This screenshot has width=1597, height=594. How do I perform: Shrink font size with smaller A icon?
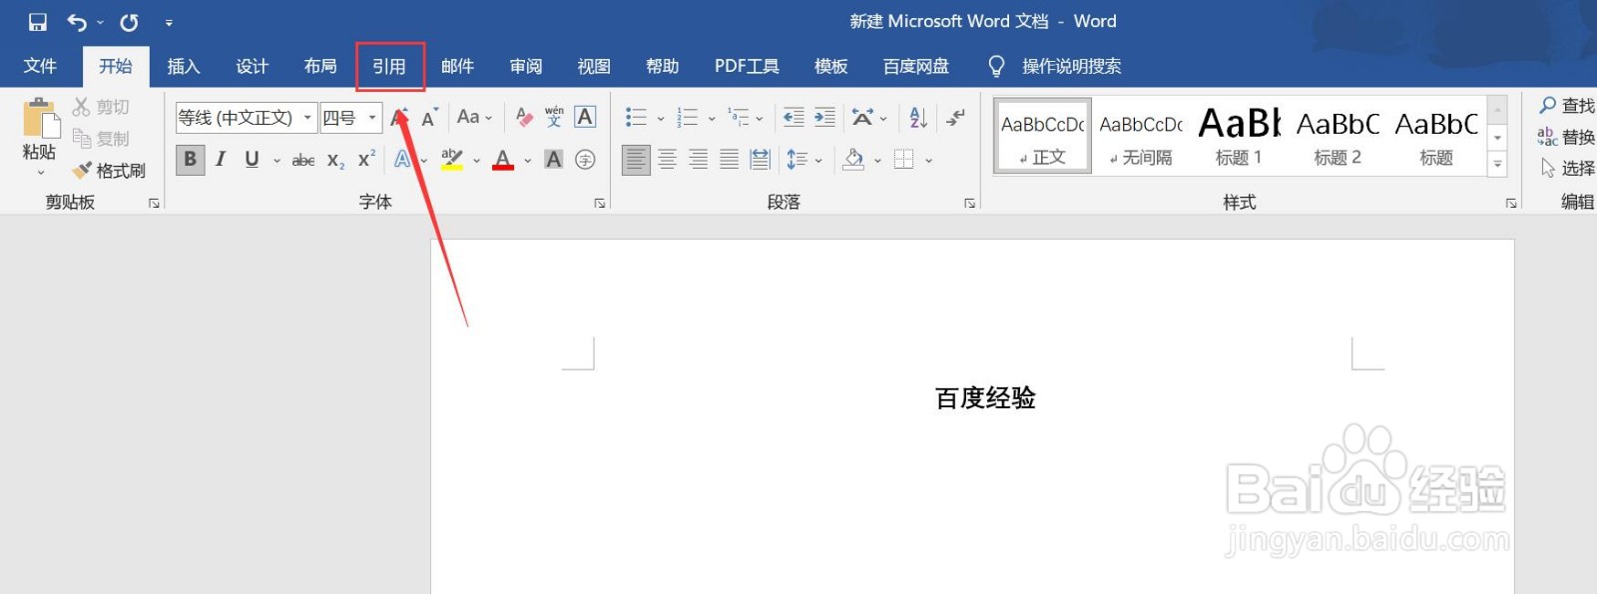430,118
